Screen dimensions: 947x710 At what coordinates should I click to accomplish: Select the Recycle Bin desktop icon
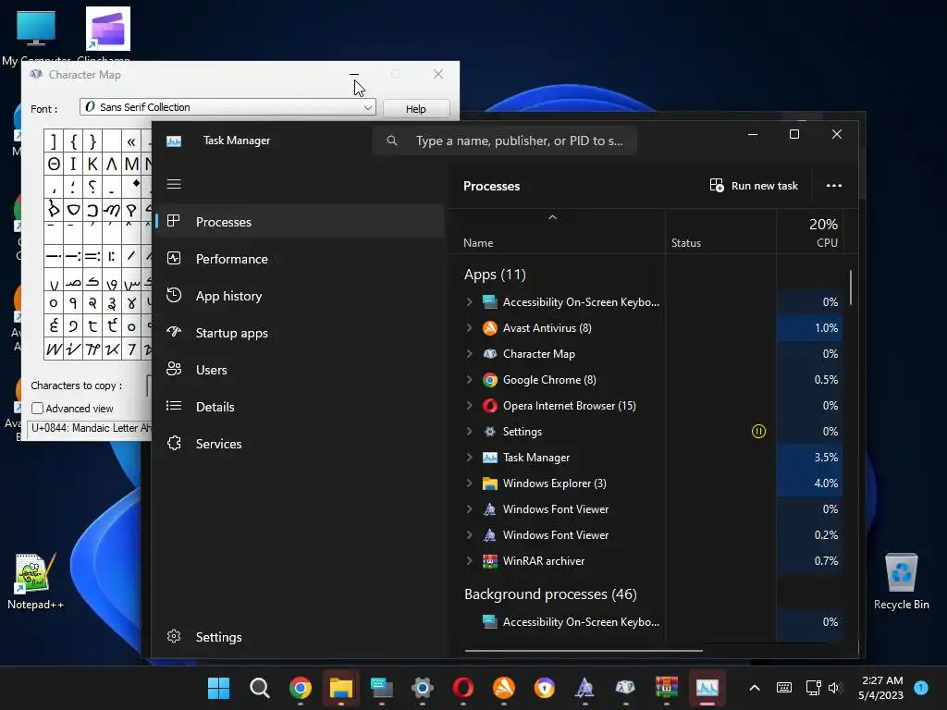901,581
